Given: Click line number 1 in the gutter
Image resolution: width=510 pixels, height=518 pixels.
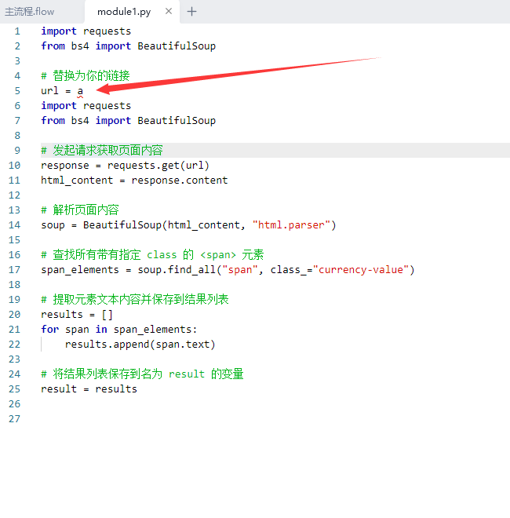Looking at the screenshot, I should [17, 31].
